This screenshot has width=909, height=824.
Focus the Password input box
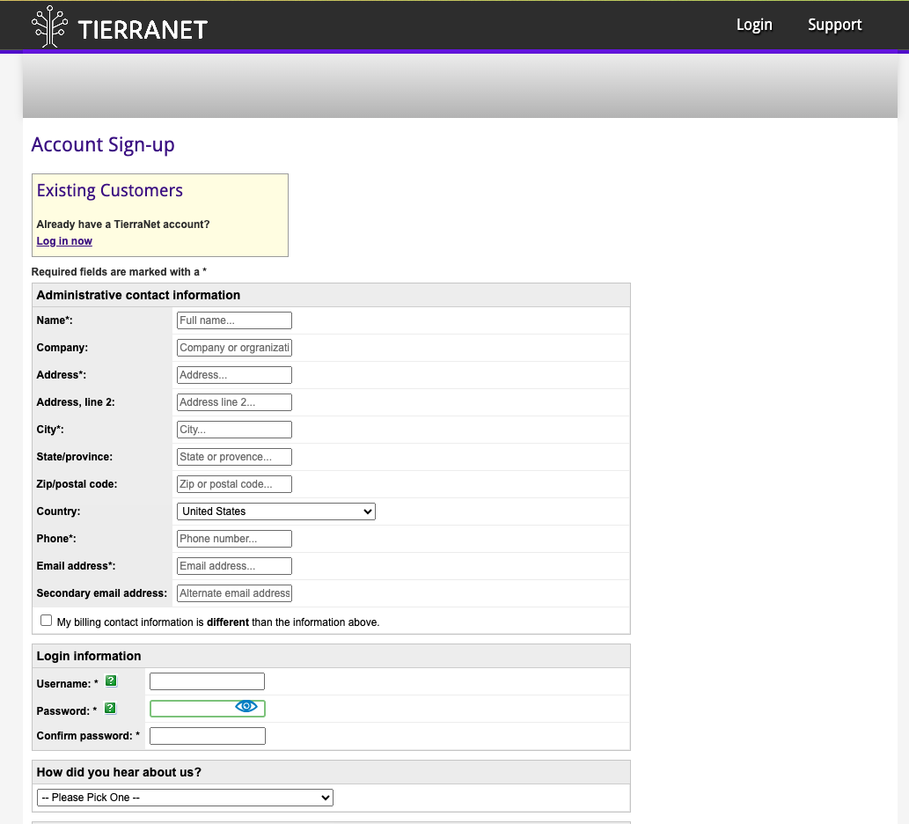pyautogui.click(x=208, y=709)
